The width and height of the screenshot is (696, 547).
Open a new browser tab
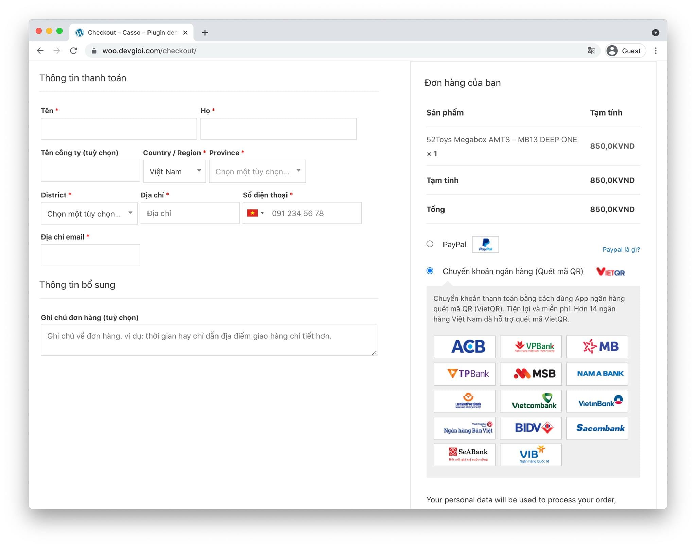pyautogui.click(x=205, y=33)
